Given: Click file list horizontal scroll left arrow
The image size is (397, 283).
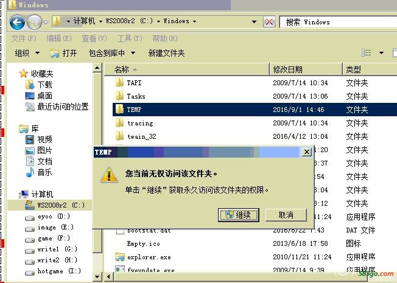Looking at the screenshot, I should 108,277.
